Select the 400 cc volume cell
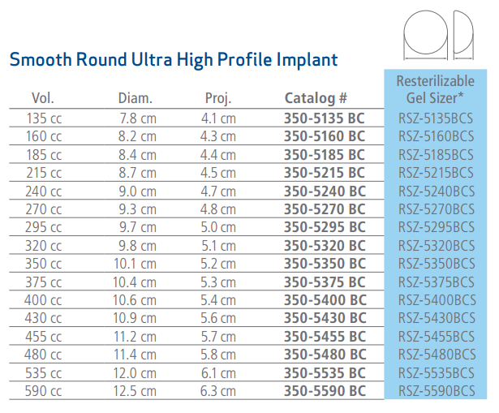 pyautogui.click(x=45, y=300)
